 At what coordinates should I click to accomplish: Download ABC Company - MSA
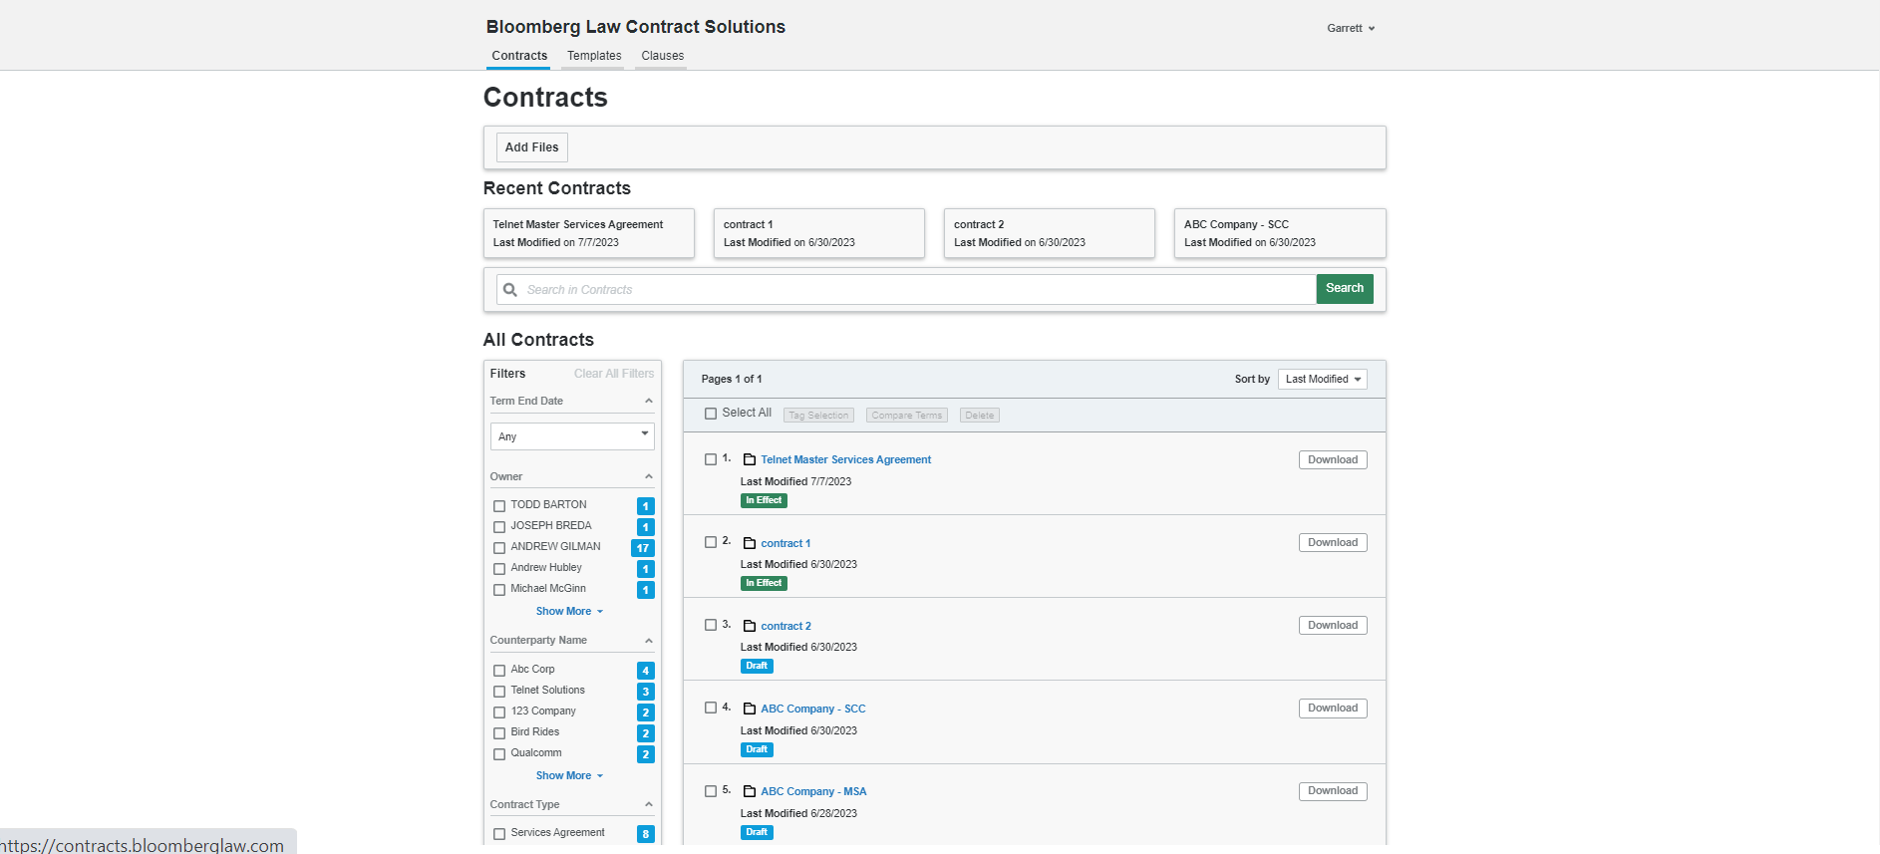click(1333, 791)
